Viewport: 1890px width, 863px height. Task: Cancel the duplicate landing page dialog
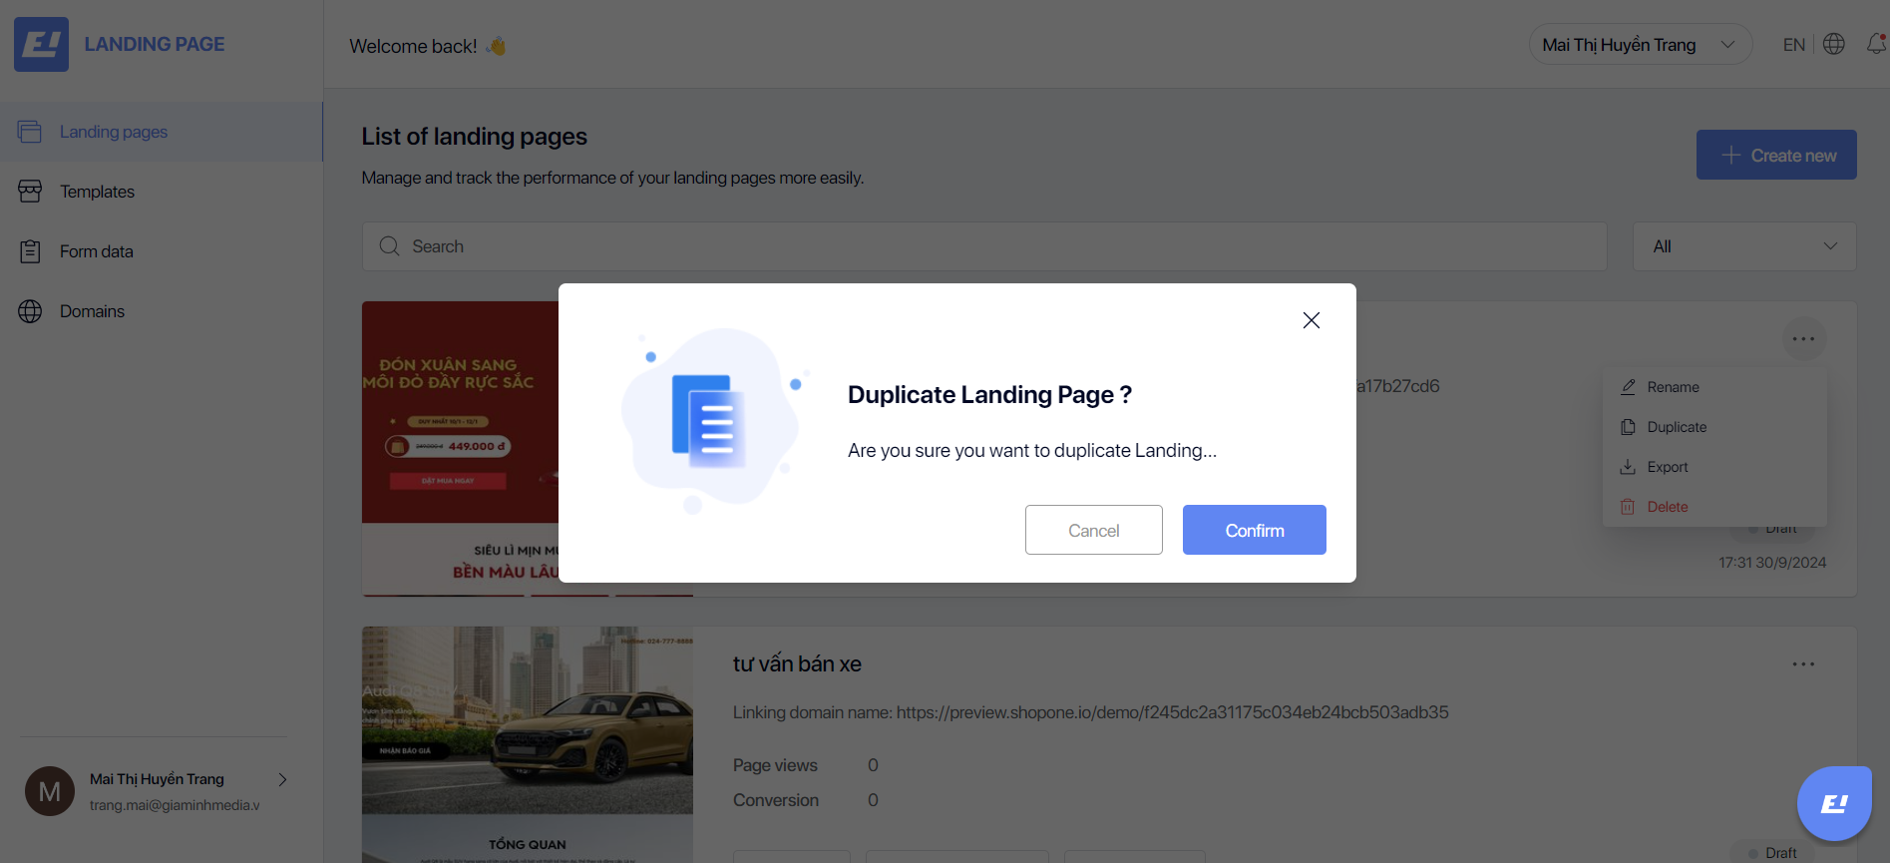point(1093,530)
